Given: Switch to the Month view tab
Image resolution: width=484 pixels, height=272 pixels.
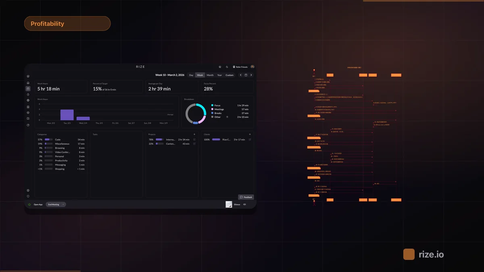Looking at the screenshot, I should (x=210, y=75).
